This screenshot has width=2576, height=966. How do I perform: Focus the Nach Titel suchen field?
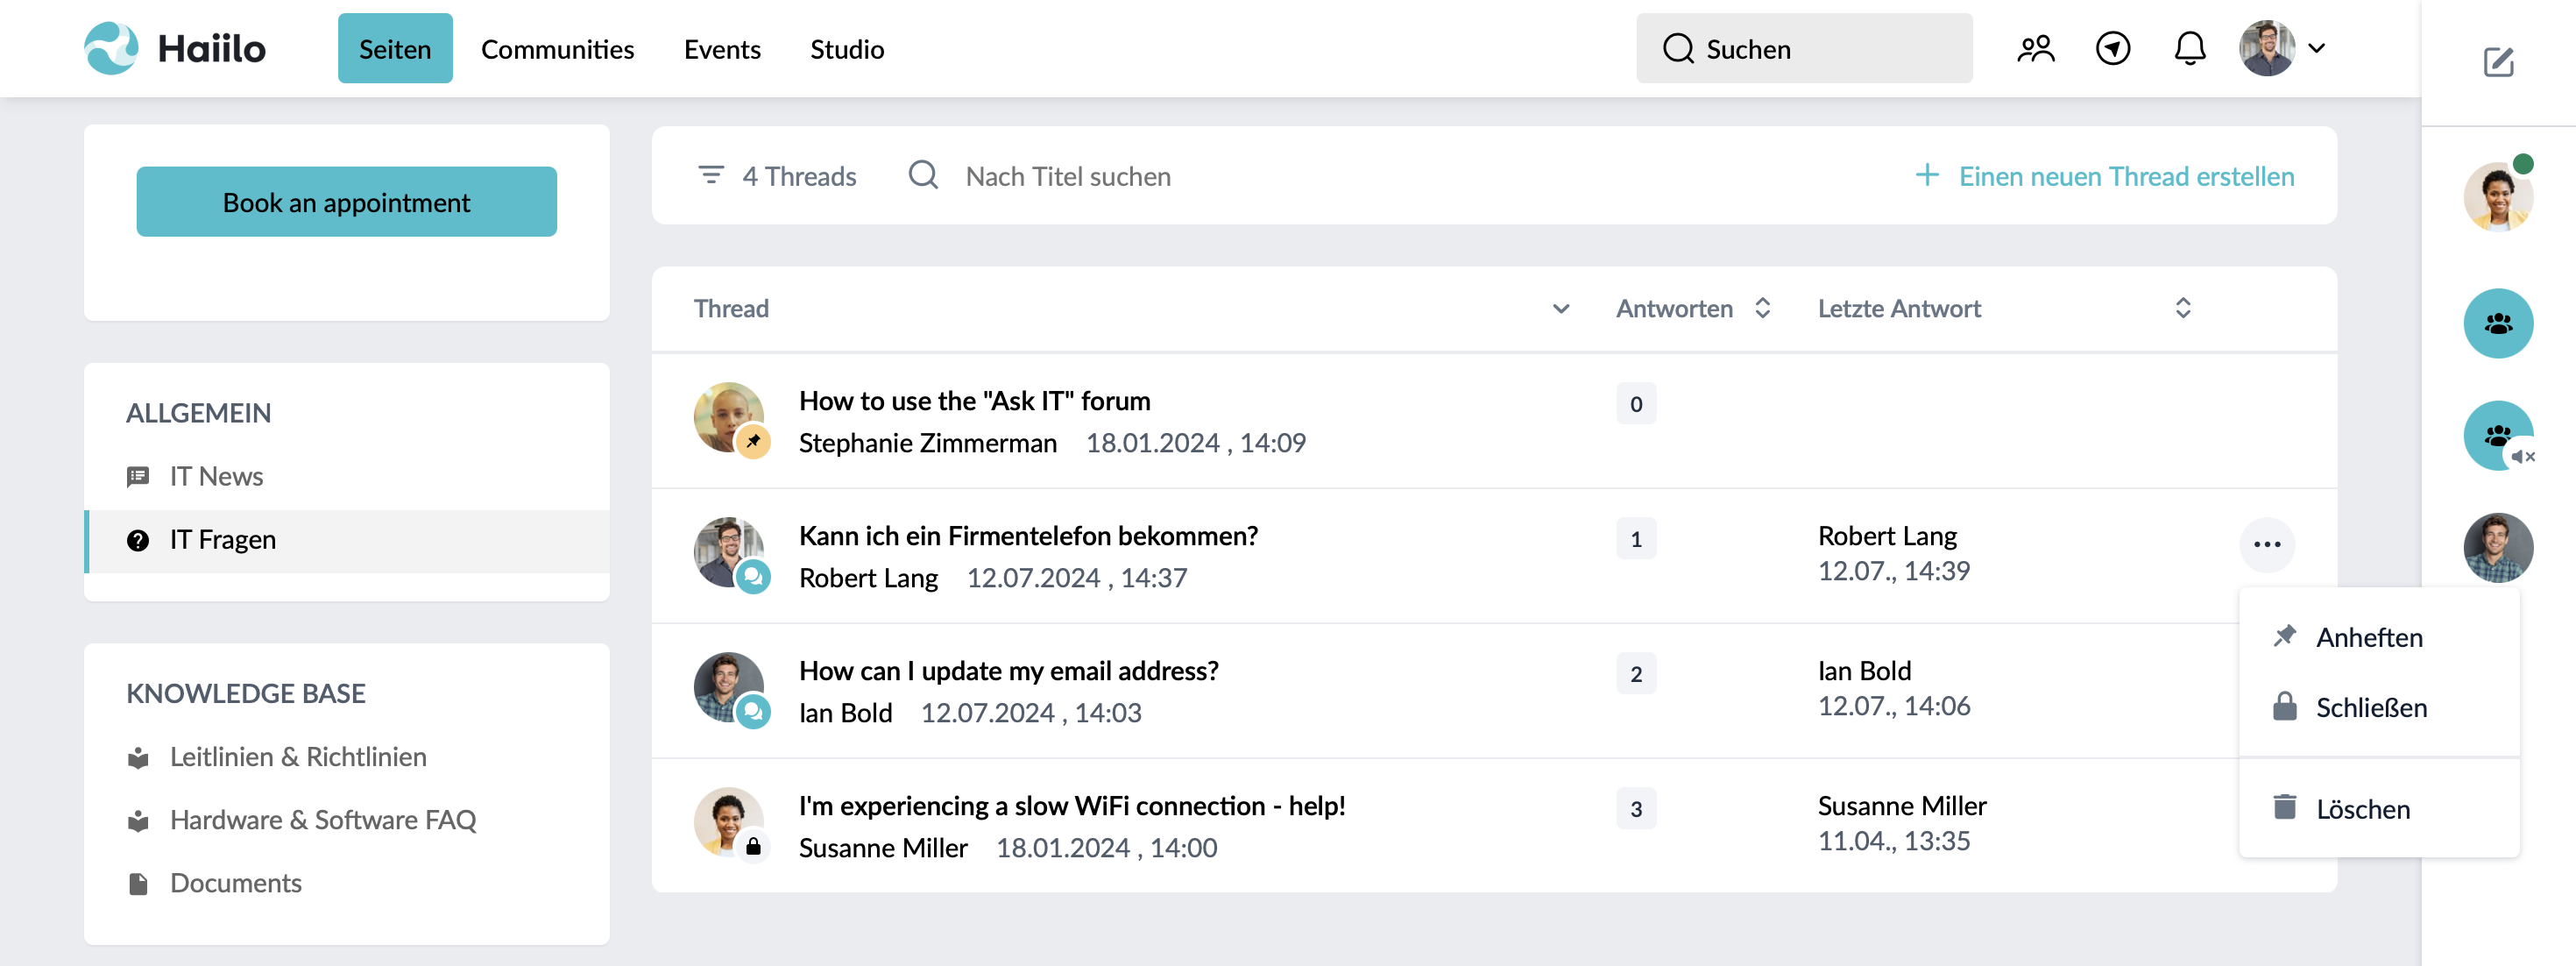(1068, 176)
